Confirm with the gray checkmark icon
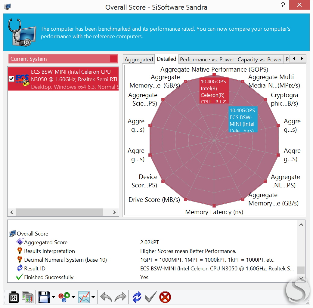313x308 pixels. click(x=151, y=297)
